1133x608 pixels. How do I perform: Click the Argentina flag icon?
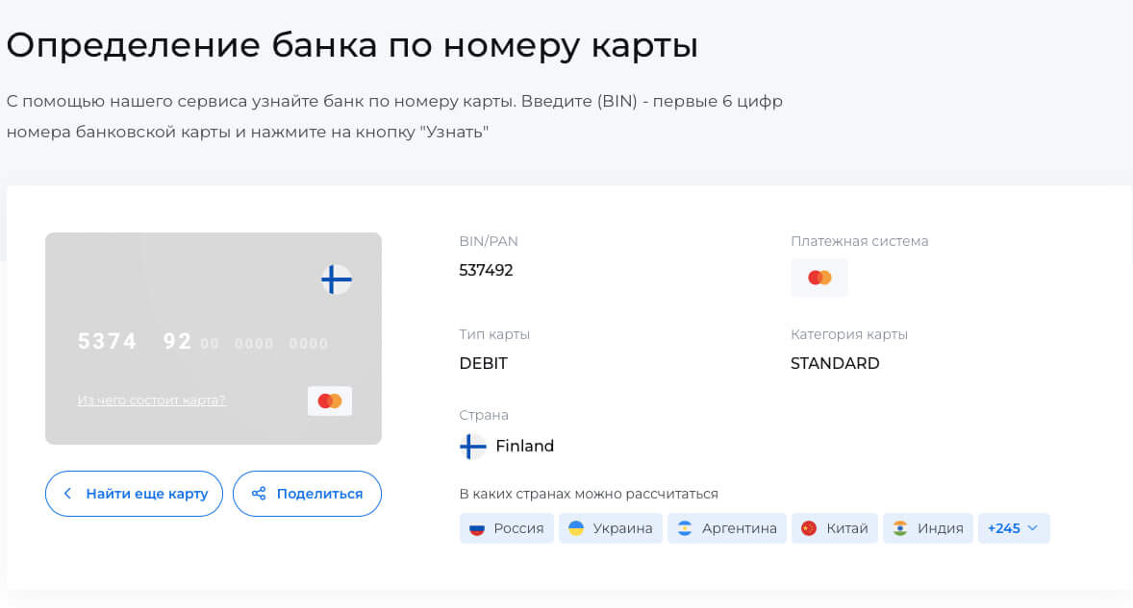tap(685, 527)
